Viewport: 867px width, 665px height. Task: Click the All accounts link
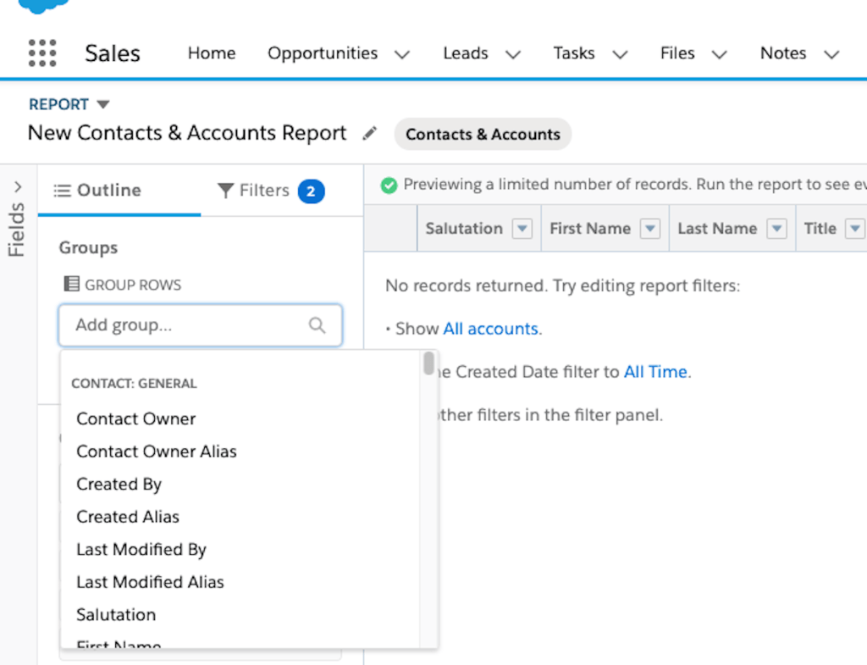(x=490, y=329)
